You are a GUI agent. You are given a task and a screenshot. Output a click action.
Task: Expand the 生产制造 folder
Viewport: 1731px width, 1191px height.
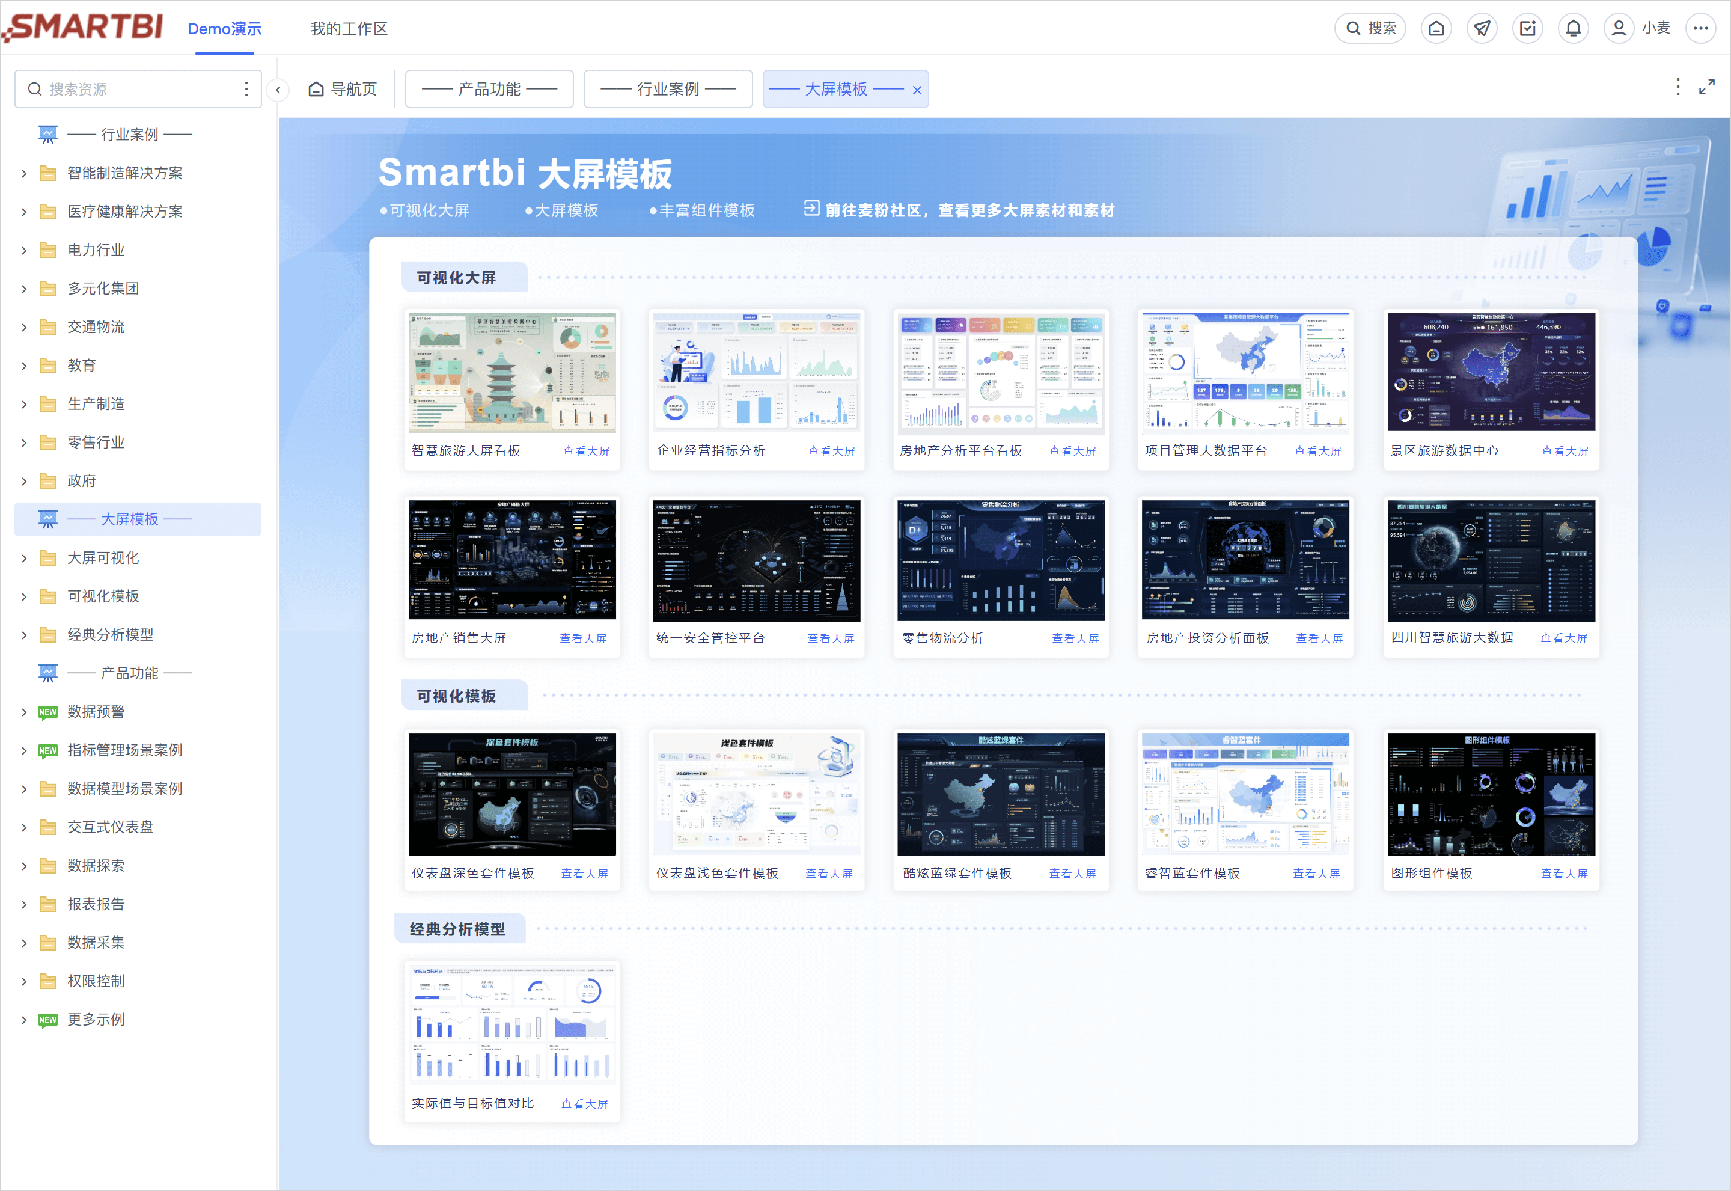24,405
